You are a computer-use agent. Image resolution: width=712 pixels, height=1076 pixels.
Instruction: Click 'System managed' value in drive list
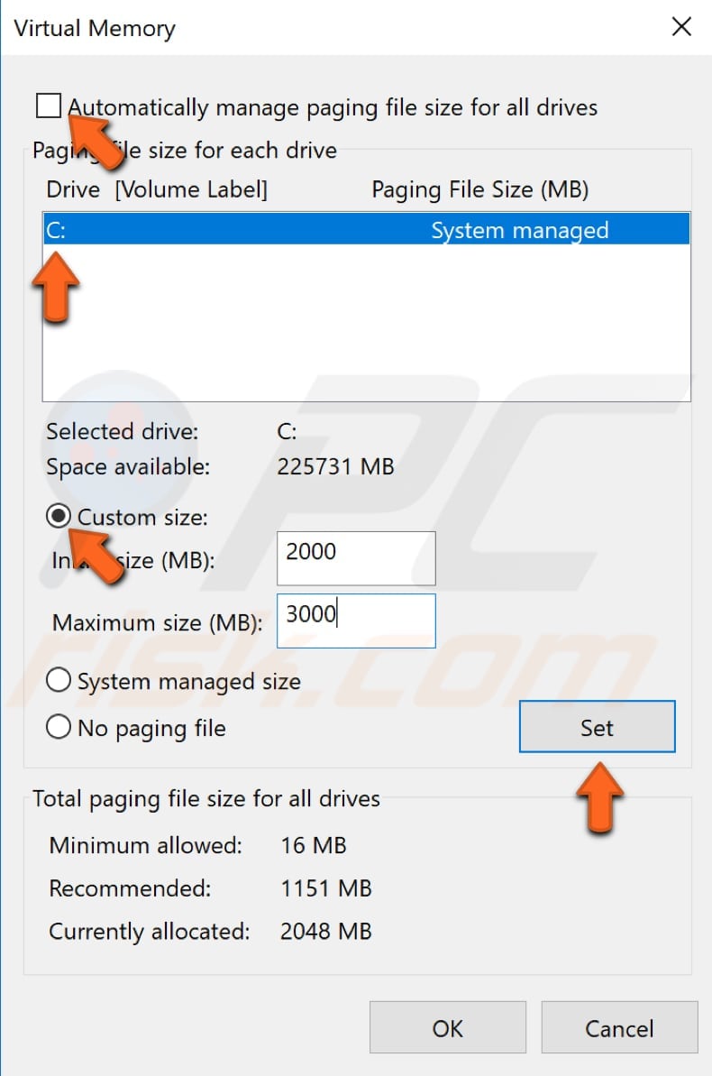519,230
